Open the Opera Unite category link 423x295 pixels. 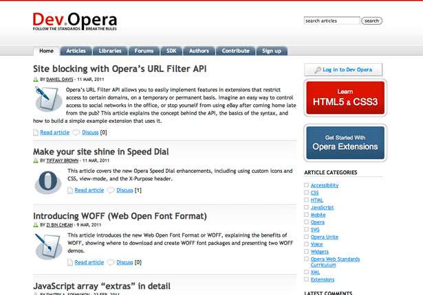tap(325, 237)
